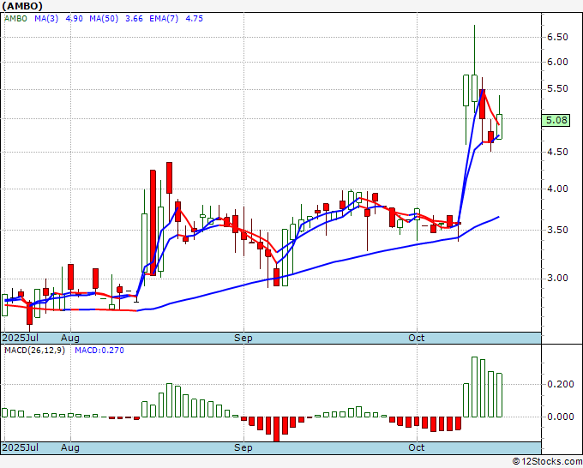Image resolution: width=583 pixels, height=468 pixels.
Task: Click the MA(3) legend label
Action: pos(46,19)
